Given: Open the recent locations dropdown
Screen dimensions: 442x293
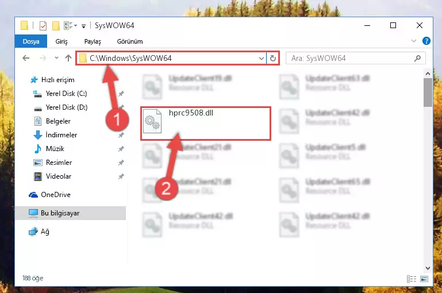Looking at the screenshot, I should pos(56,58).
